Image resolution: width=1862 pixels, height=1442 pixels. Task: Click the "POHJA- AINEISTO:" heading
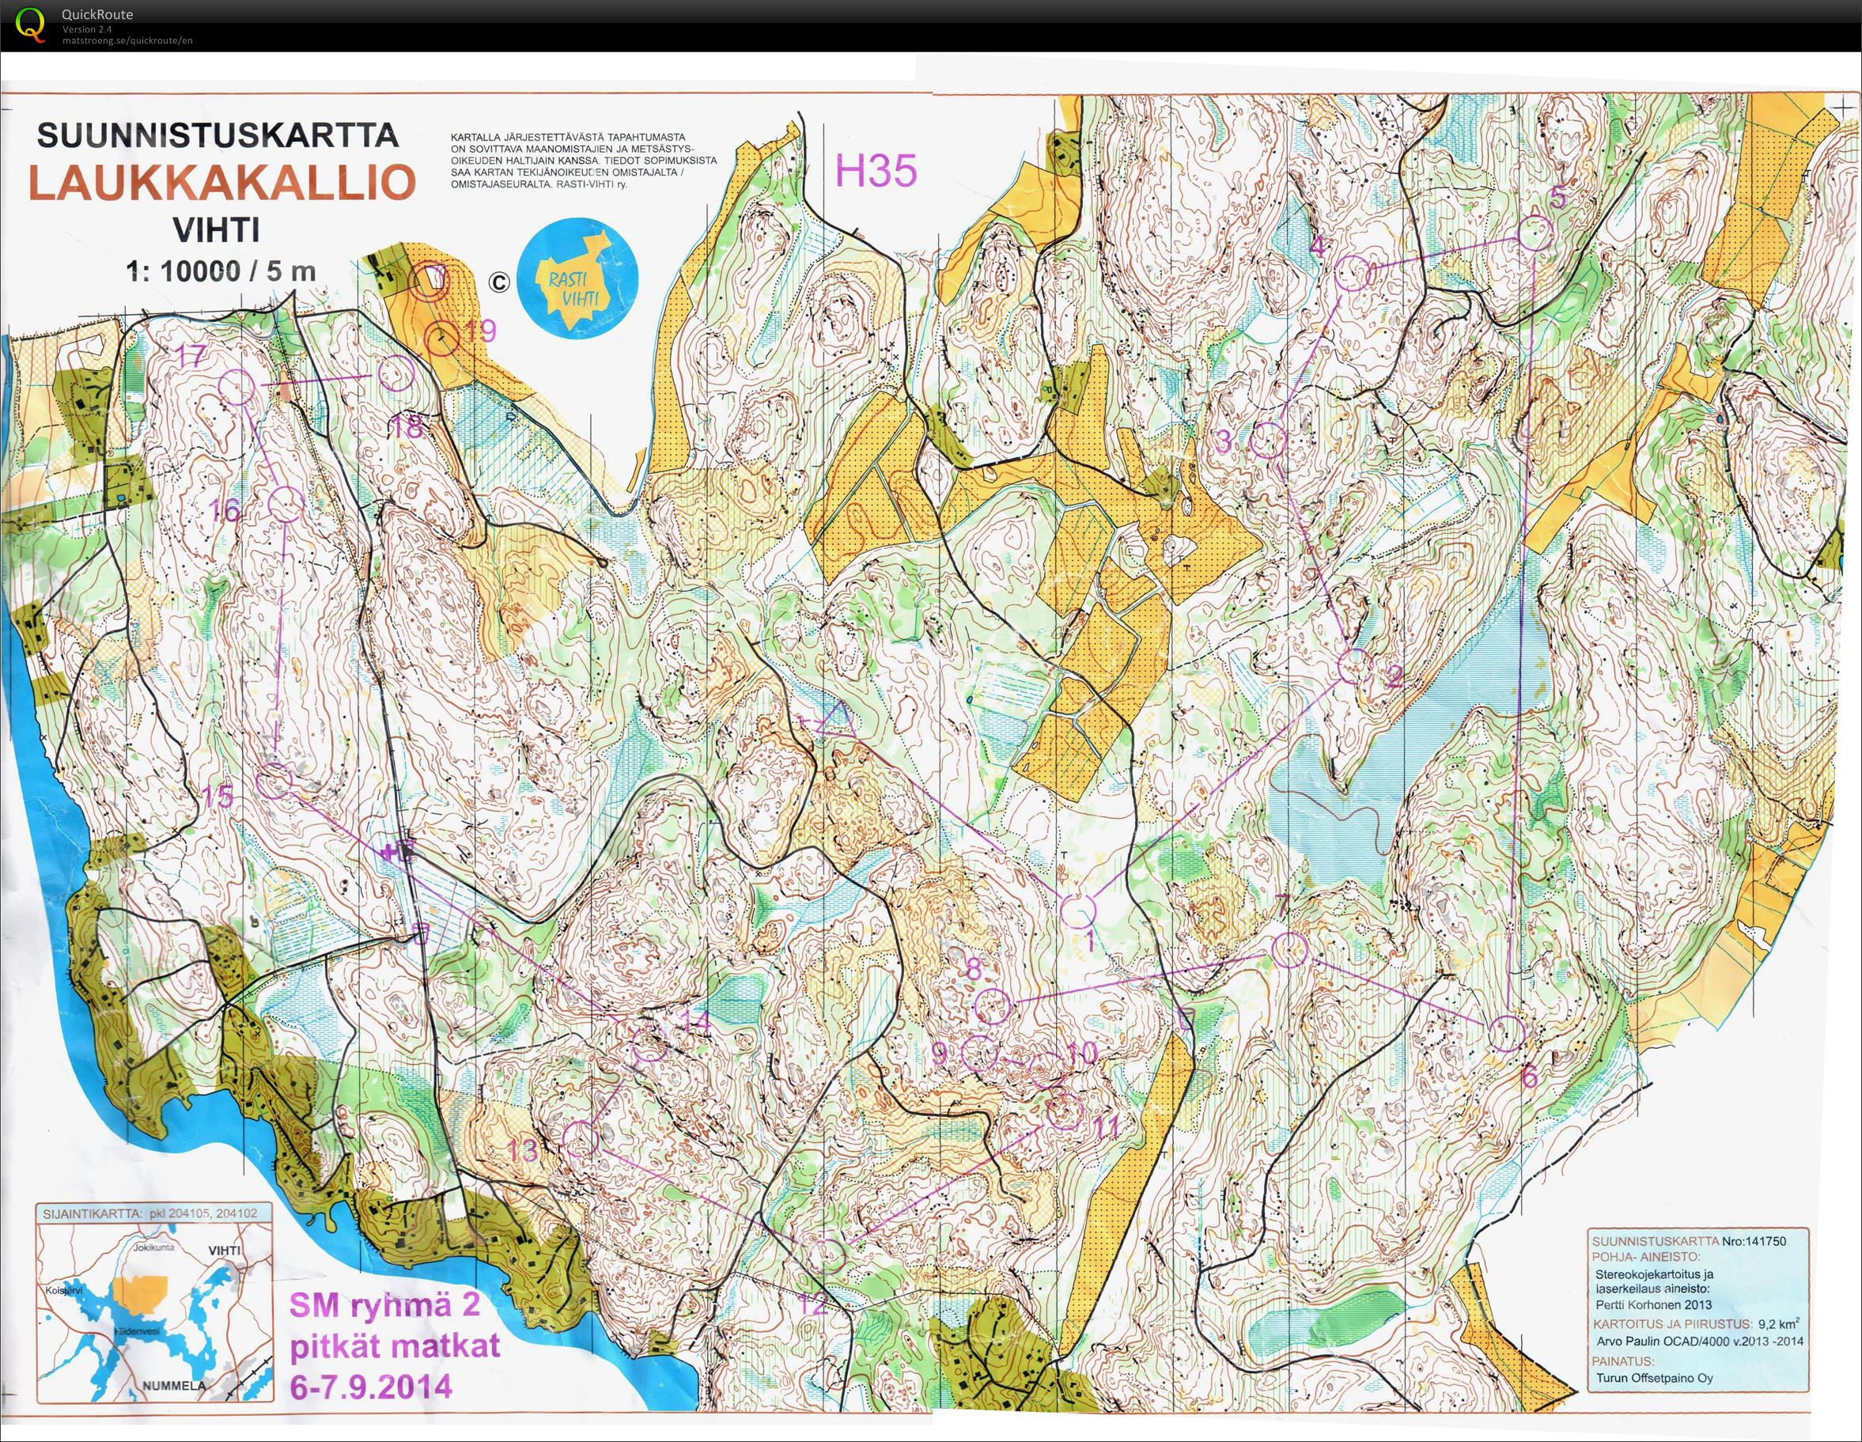click(1644, 1256)
